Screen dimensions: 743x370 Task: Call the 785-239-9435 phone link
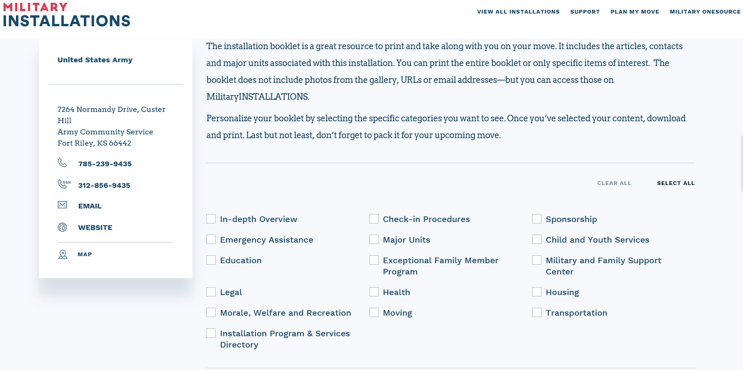105,164
